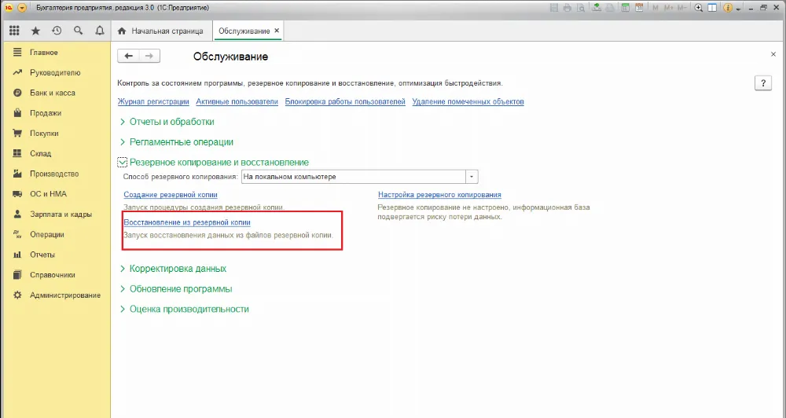Image resolution: width=786 pixels, height=418 pixels.
Task: Click the search magnifier icon in the panel
Action: click(78, 31)
